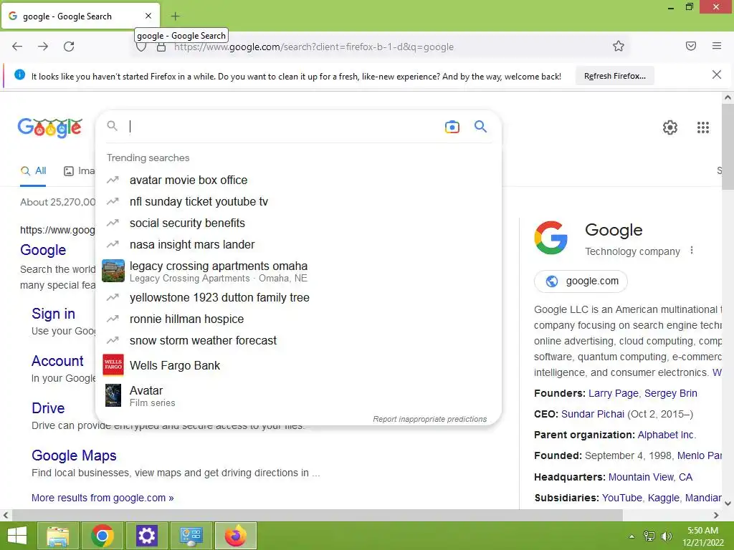The image size is (734, 550).
Task: Open the Firefox application menu
Action: tap(717, 46)
